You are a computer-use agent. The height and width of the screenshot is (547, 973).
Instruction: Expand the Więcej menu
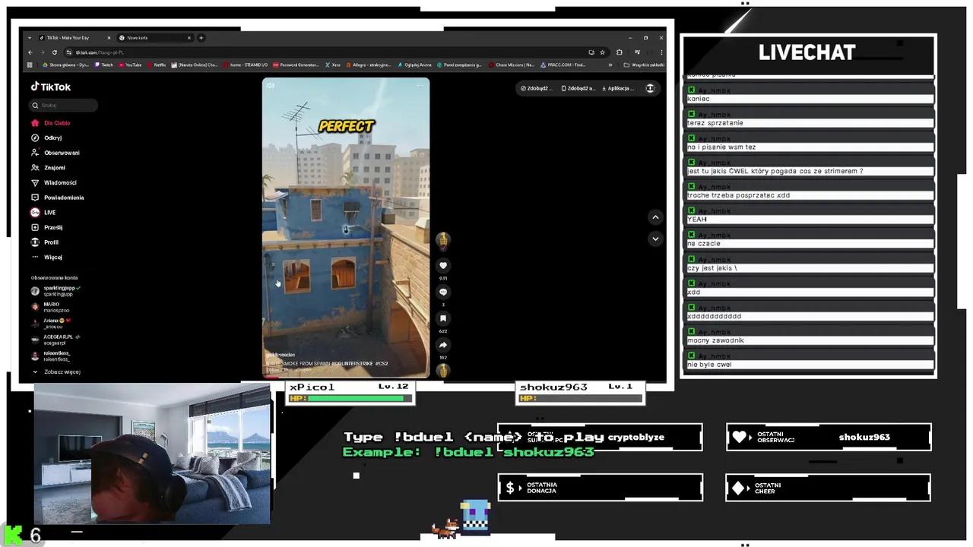(x=46, y=258)
